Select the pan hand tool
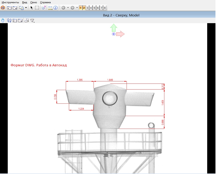Viewport: 217px width, 174px height. tap(3, 20)
